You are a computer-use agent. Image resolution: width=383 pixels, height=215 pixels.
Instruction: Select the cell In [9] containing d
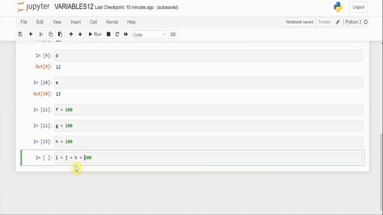tap(208, 56)
